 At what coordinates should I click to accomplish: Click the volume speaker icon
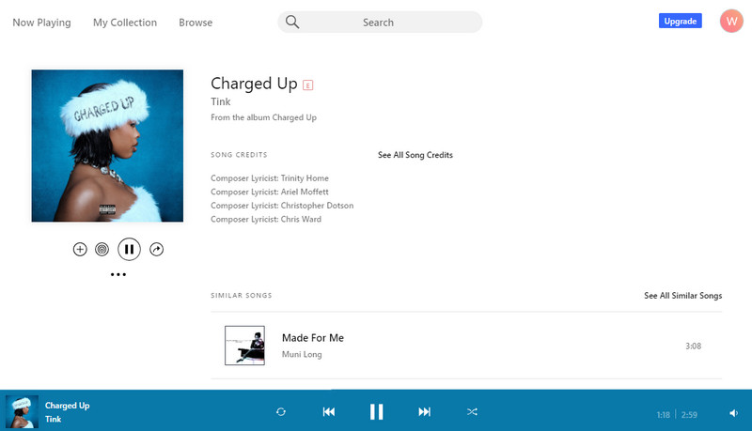point(733,413)
